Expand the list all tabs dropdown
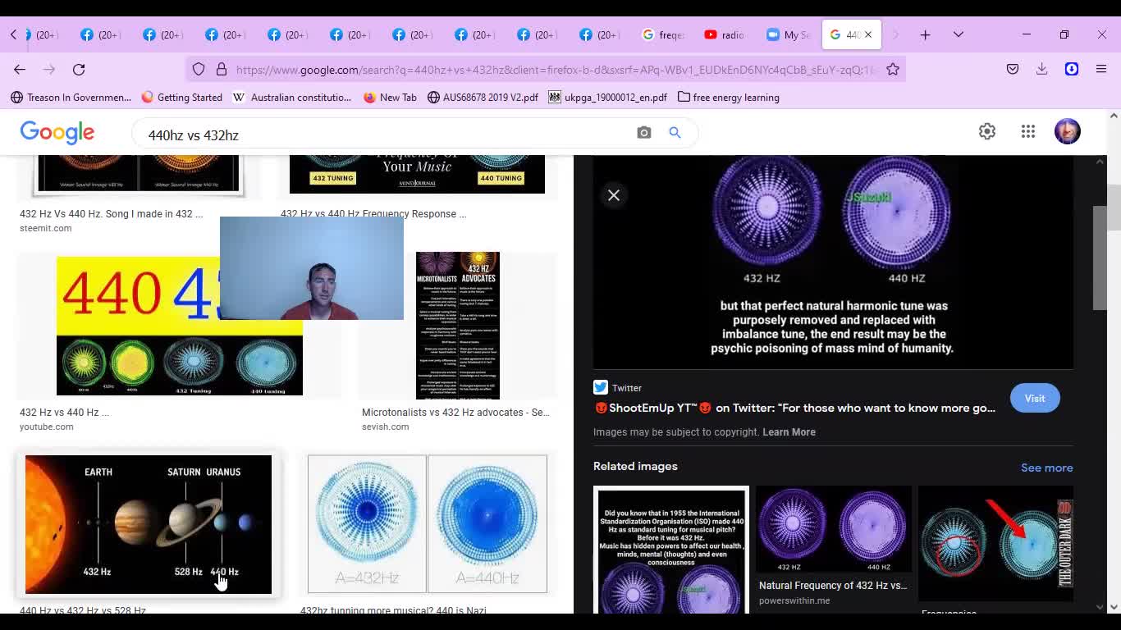 click(959, 34)
